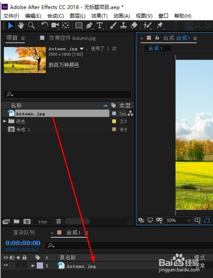Click the Video eye column header
Viewport: 213px width, 278px height.
click(x=6, y=258)
